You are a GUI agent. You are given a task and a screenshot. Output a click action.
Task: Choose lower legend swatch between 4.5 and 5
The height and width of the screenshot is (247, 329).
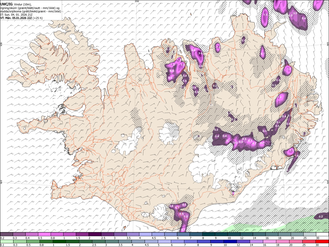(151, 242)
